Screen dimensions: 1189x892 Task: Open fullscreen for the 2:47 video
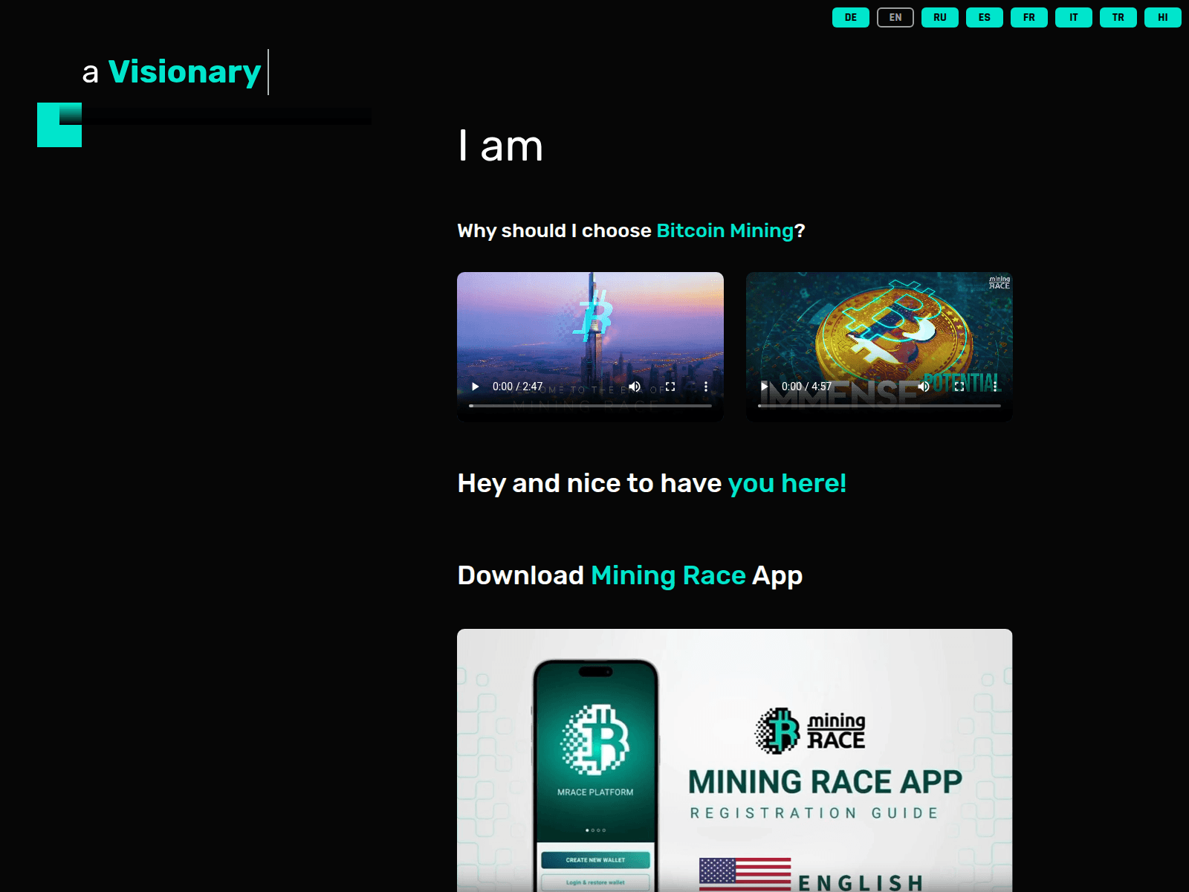[670, 387]
